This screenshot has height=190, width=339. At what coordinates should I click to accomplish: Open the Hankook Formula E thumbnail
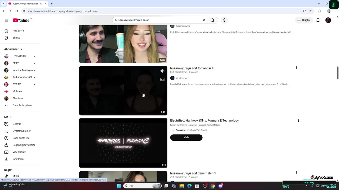pos(123,143)
